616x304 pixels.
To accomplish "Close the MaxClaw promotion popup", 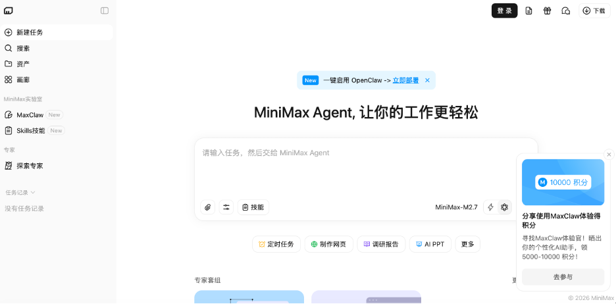I will coord(609,155).
